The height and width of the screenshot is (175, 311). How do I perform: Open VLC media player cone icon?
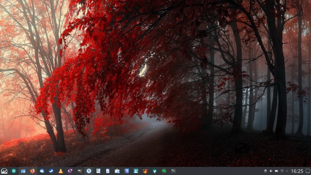coord(61,171)
